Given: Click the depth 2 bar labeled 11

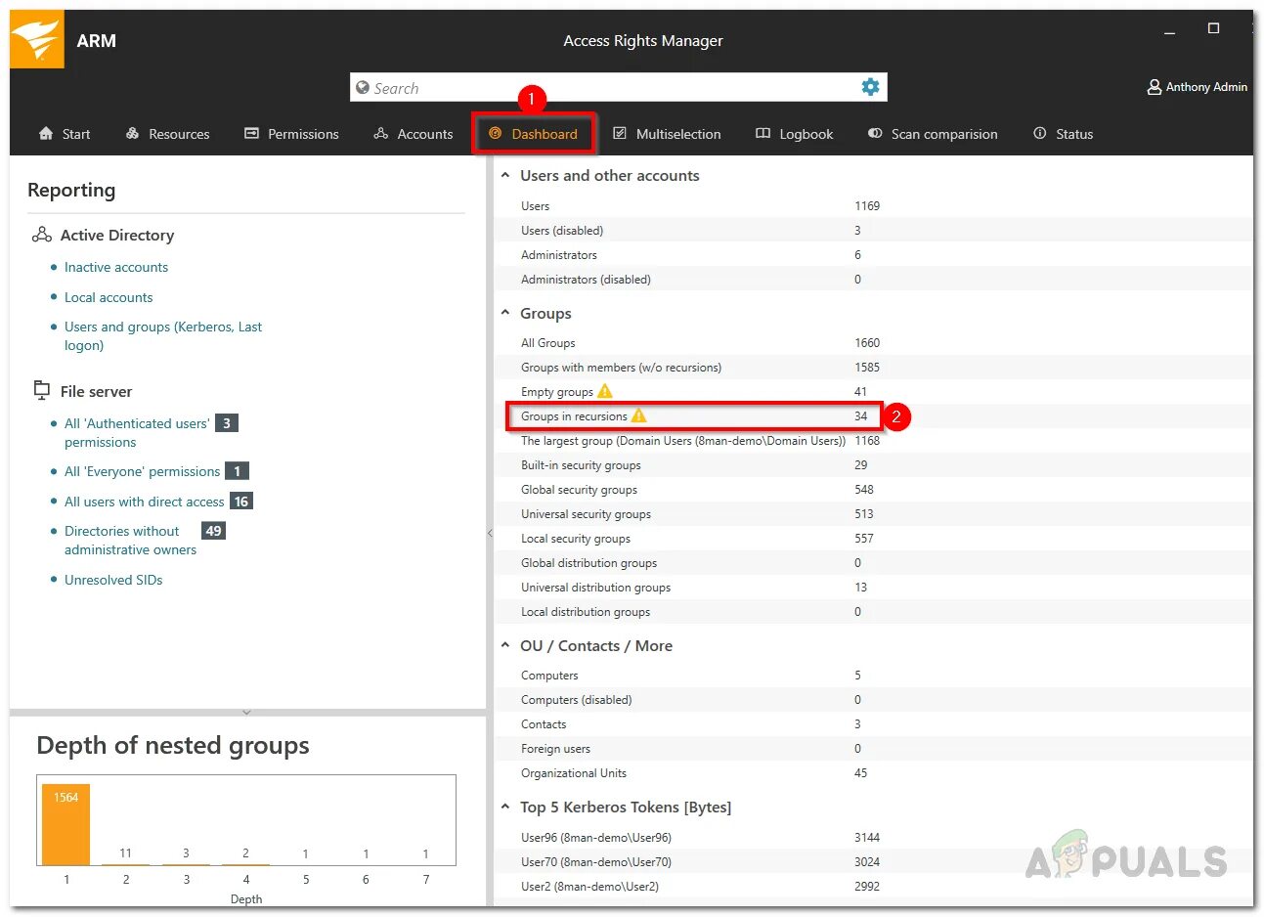Looking at the screenshot, I should 125,864.
